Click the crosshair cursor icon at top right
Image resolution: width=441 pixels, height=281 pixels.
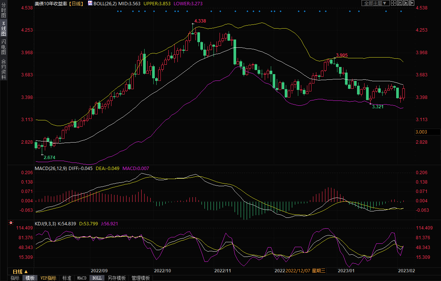pyautogui.click(x=393, y=3)
